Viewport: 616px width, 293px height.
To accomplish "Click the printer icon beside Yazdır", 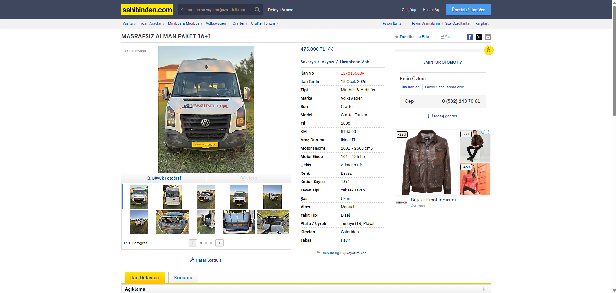I will (x=442, y=37).
